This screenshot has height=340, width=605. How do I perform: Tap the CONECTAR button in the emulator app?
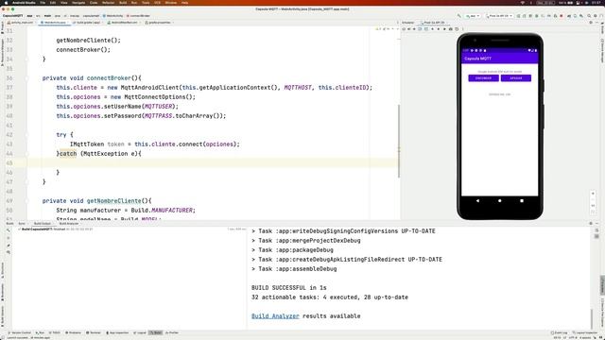483,77
